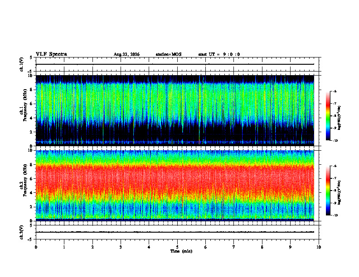Click the "-10" tick on ch.1 color bar
359x277 pixels.
pyautogui.click(x=335, y=141)
